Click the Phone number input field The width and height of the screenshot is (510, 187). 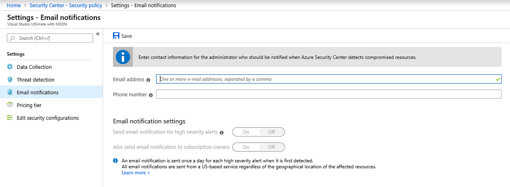pyautogui.click(x=329, y=94)
